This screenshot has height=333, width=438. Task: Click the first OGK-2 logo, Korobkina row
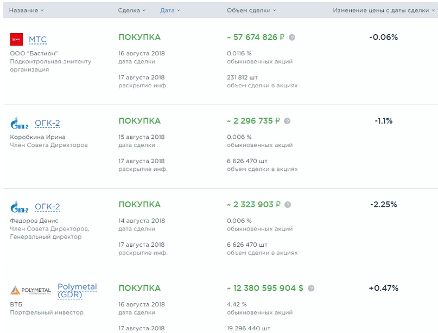click(19, 124)
